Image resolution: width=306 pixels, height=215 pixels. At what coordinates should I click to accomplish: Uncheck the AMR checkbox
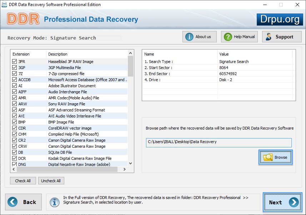point(14,98)
